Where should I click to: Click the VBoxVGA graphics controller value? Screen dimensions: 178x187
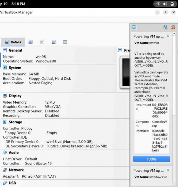pyautogui.click(x=53, y=107)
